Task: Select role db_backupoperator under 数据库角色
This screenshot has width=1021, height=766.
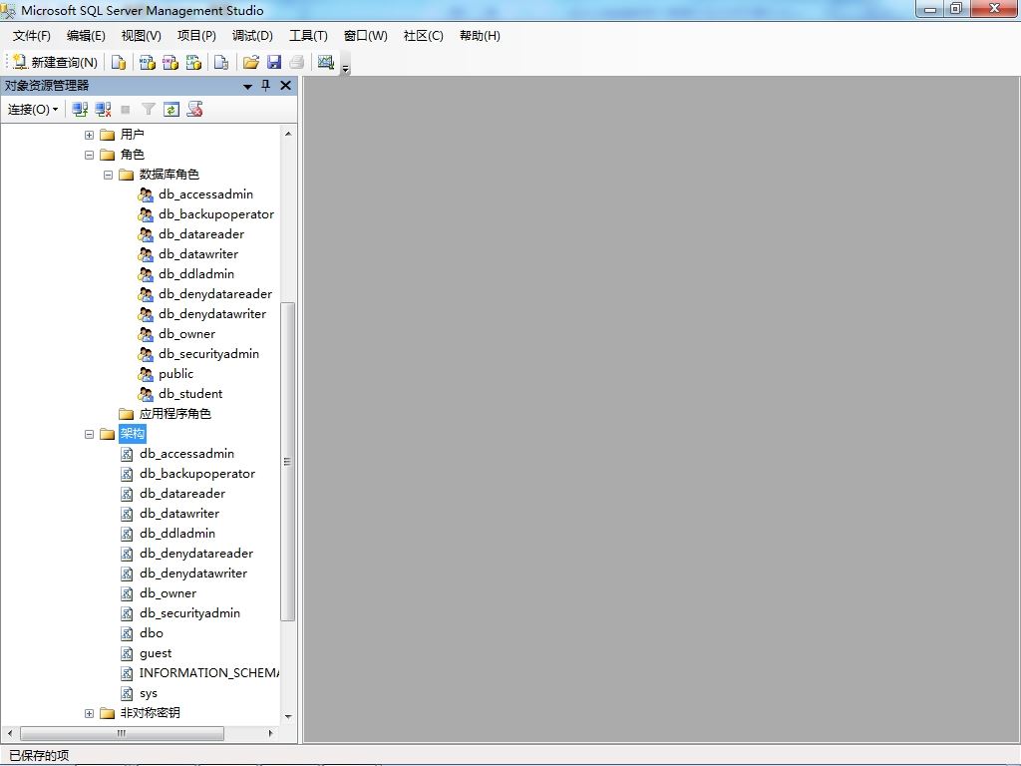Action: point(216,214)
